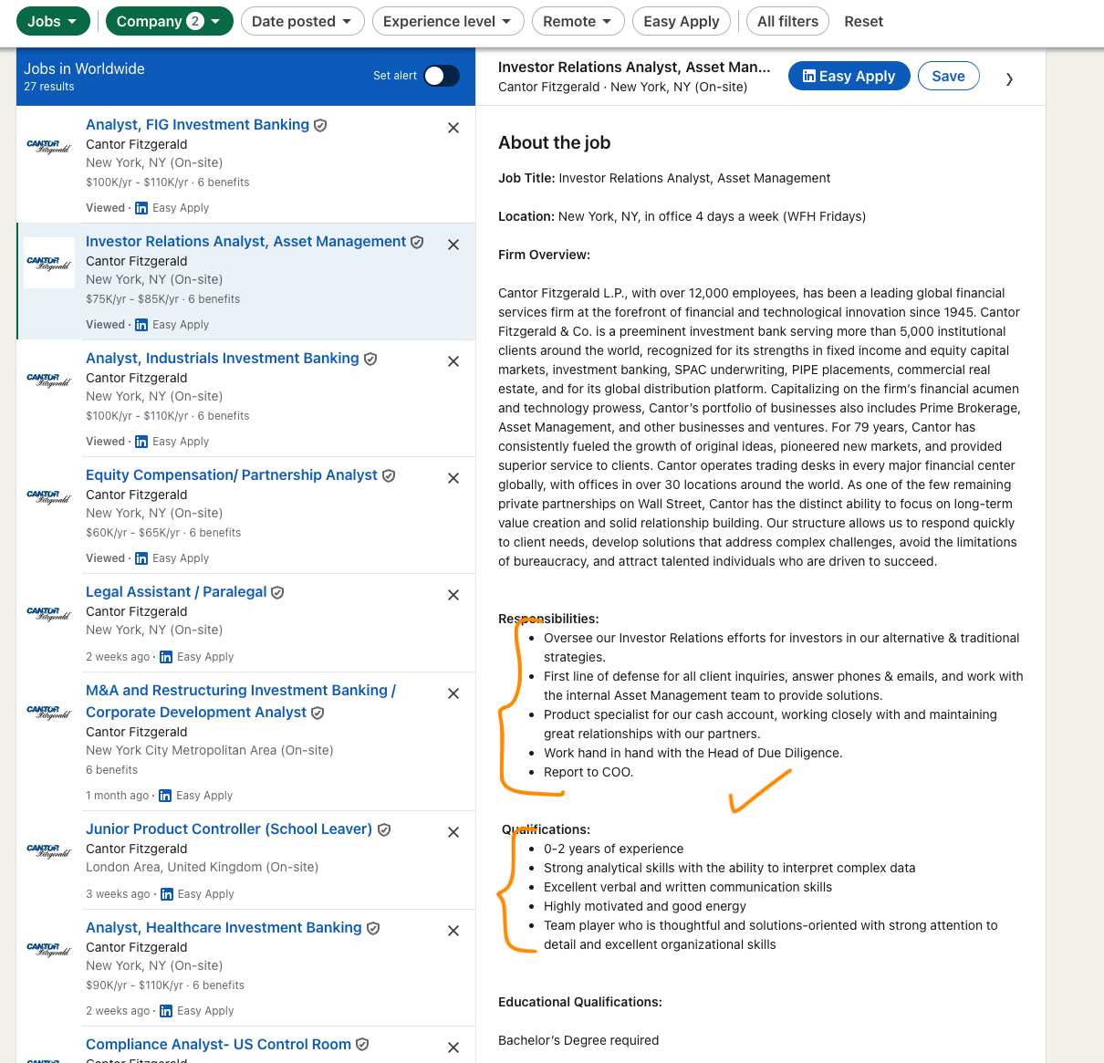Click verified badge next to Equity Compensation title
The width and height of the screenshot is (1104, 1063).
389,476
